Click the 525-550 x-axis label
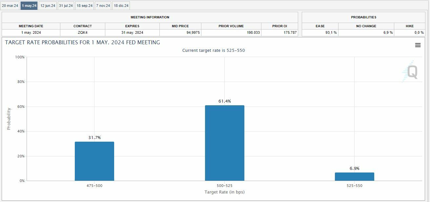 pyautogui.click(x=355, y=186)
